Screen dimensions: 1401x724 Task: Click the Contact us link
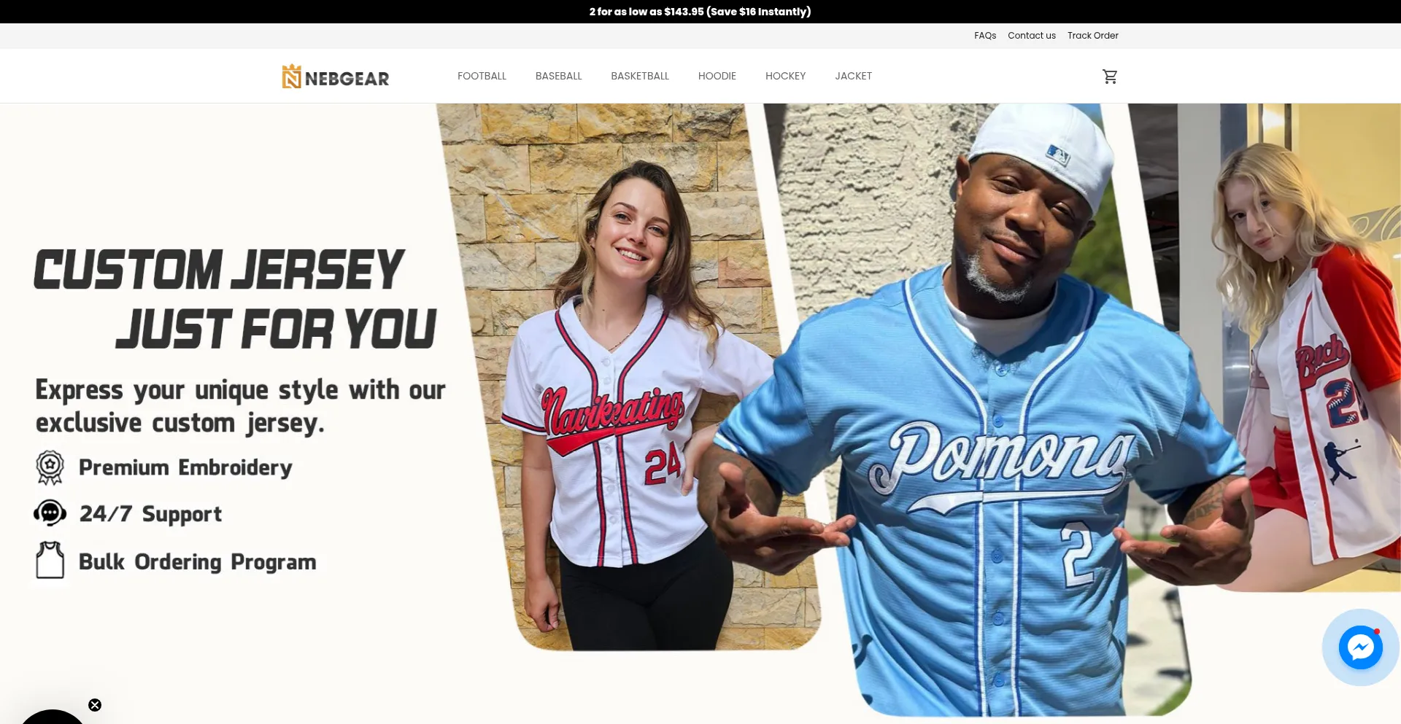(x=1032, y=36)
